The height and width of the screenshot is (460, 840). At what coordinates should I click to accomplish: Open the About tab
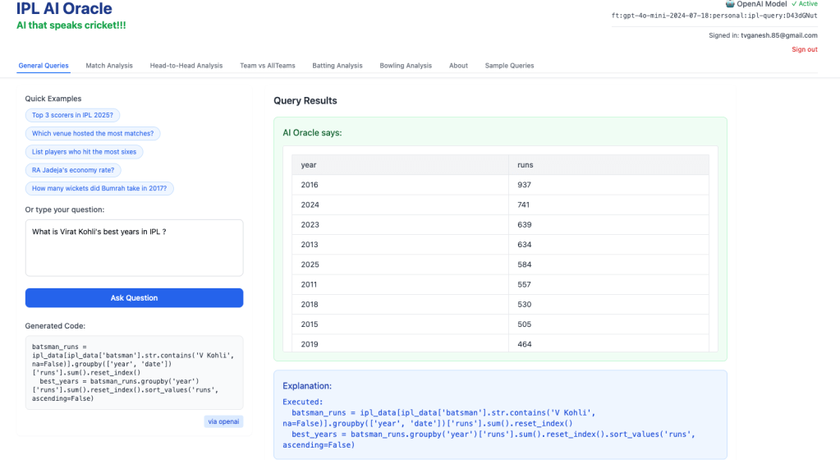click(458, 66)
